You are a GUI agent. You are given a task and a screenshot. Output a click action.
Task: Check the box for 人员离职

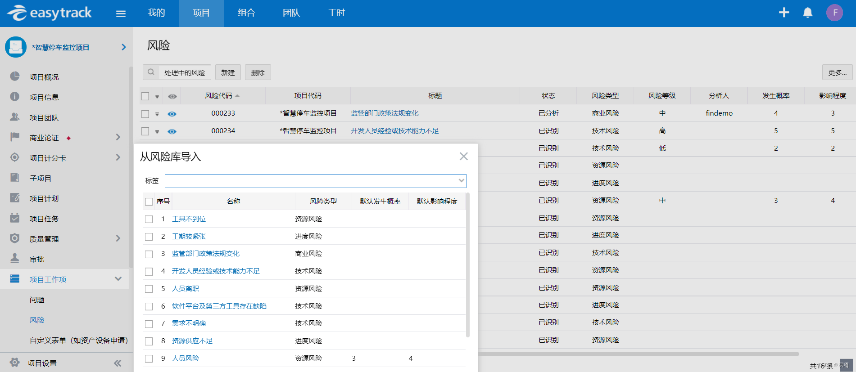click(149, 289)
